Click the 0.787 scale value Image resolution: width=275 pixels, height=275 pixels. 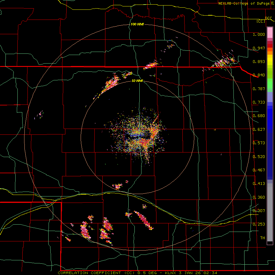pos(259,89)
